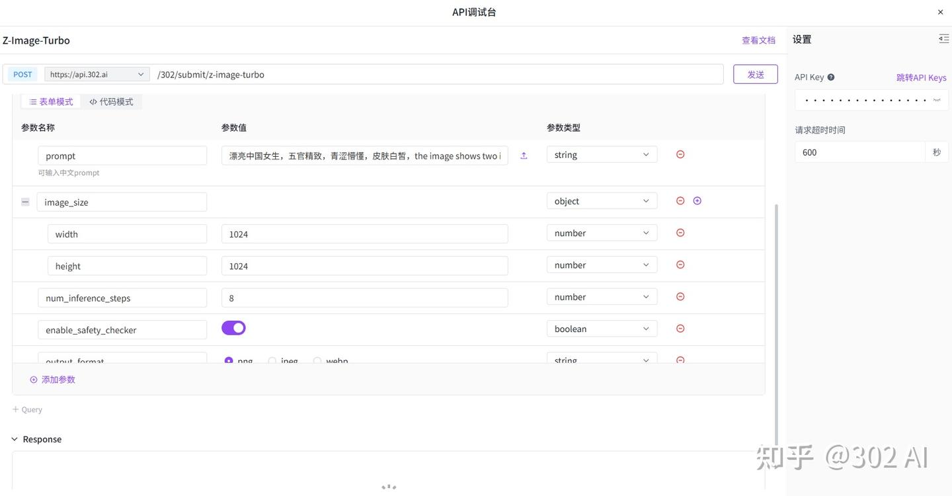Click the num_inference_steps value field

[365, 298]
